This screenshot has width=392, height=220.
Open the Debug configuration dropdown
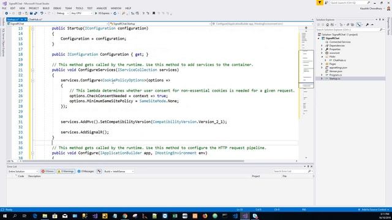pyautogui.click(x=62, y=13)
